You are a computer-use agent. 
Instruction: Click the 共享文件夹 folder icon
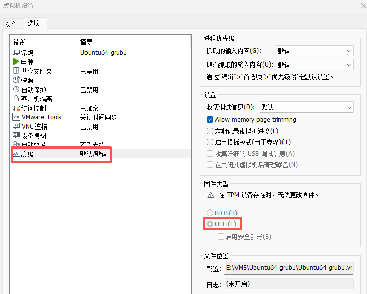pos(16,71)
